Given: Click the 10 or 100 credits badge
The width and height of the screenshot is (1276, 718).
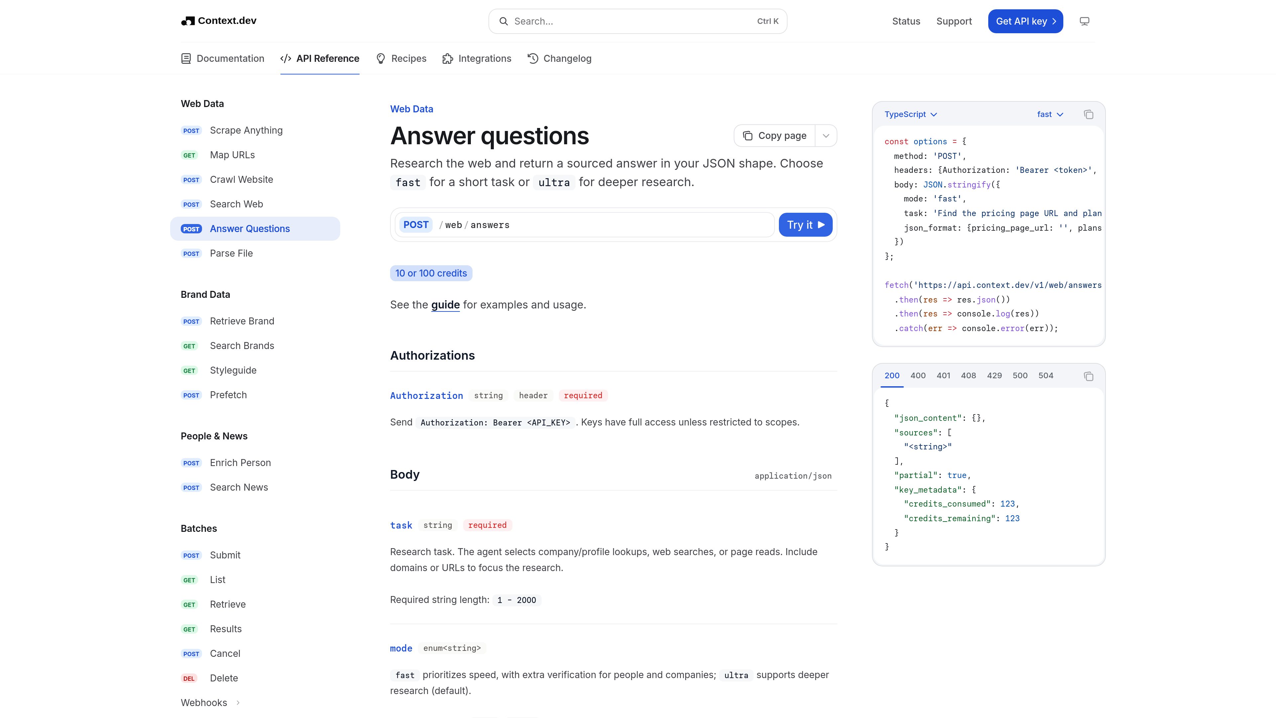Looking at the screenshot, I should pos(431,273).
